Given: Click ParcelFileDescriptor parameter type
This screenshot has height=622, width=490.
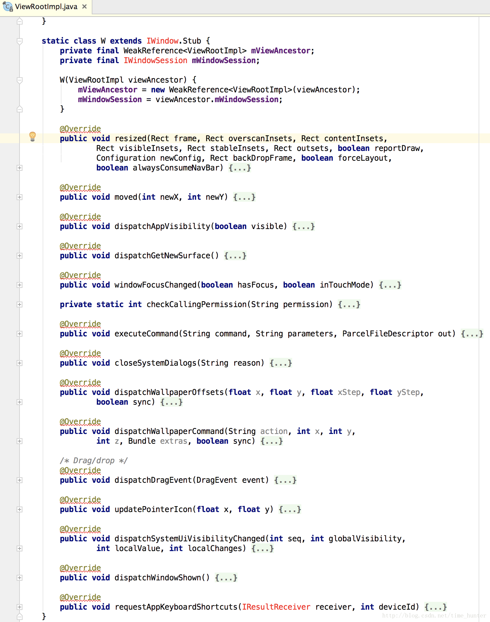Looking at the screenshot, I should pos(388,334).
